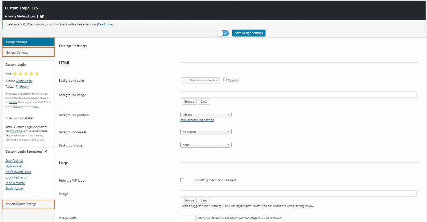Switch to the Design Settings tab
The height and width of the screenshot is (222, 427).
tap(28, 42)
